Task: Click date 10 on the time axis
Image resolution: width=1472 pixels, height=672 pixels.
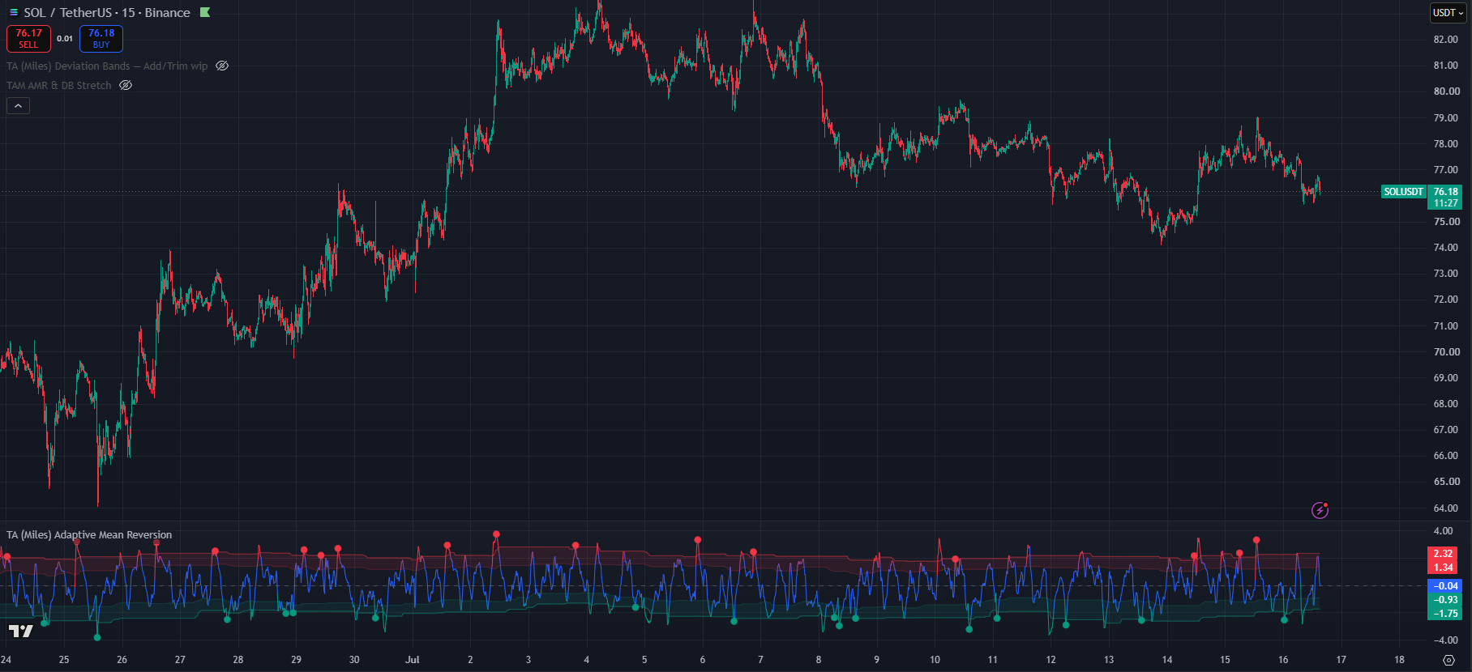Action: tap(935, 660)
